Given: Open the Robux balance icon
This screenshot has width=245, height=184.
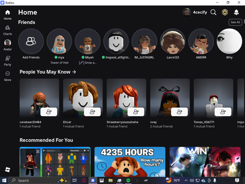Looking at the screenshot, I should (225, 12).
